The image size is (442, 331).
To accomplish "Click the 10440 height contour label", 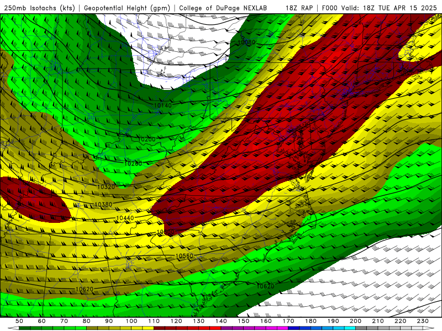I will (125, 218).
